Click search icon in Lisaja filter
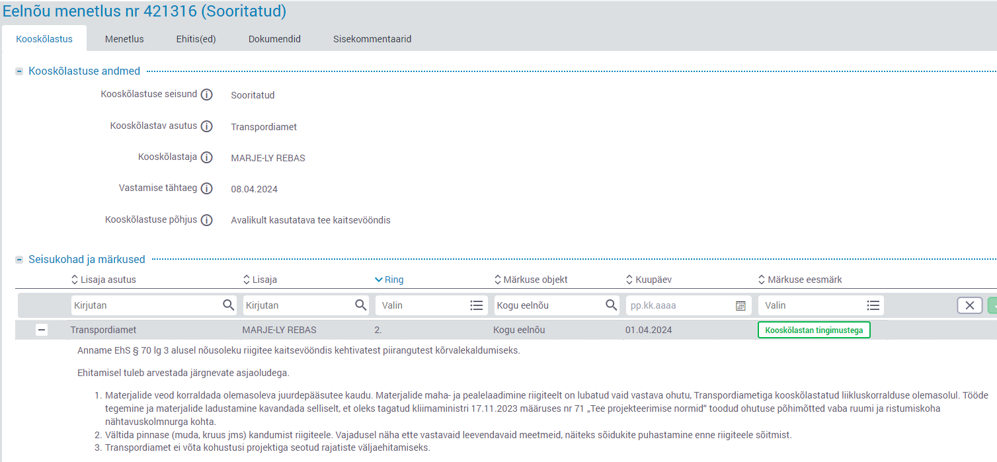 tap(360, 305)
